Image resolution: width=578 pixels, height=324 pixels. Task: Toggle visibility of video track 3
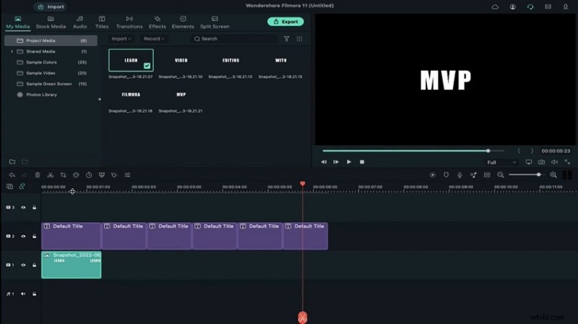click(x=23, y=208)
